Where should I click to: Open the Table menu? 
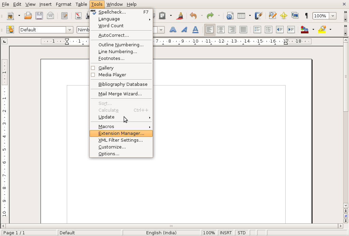pyautogui.click(x=81, y=4)
